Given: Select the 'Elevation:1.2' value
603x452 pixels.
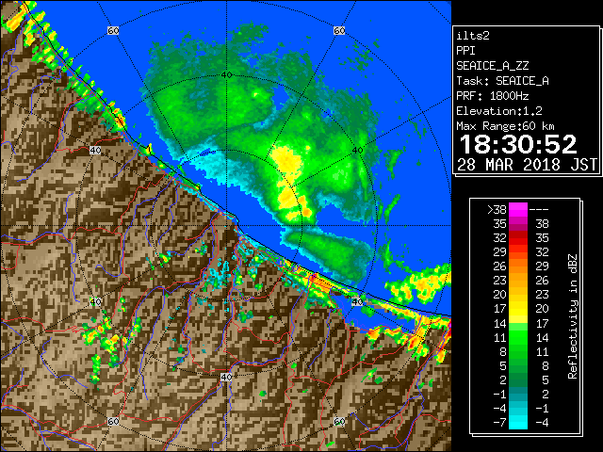Looking at the screenshot, I should coord(499,111).
